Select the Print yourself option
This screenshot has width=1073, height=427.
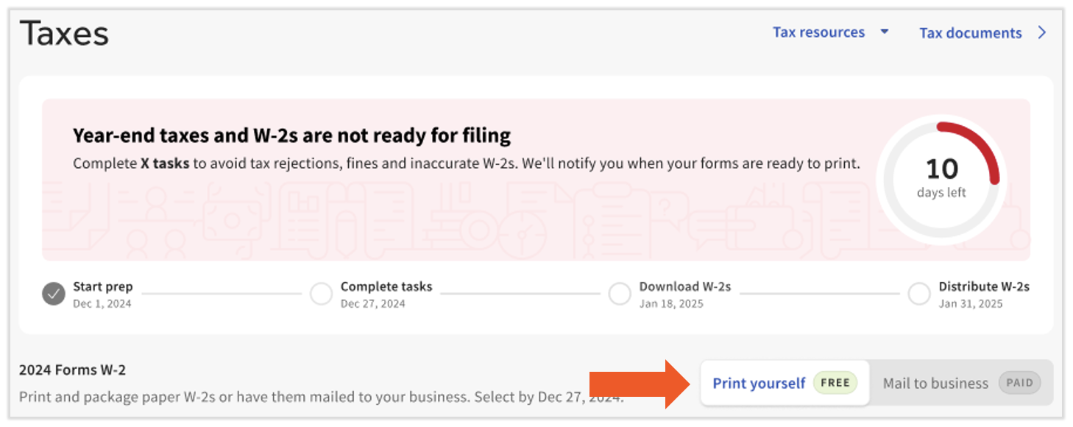pyautogui.click(x=759, y=383)
